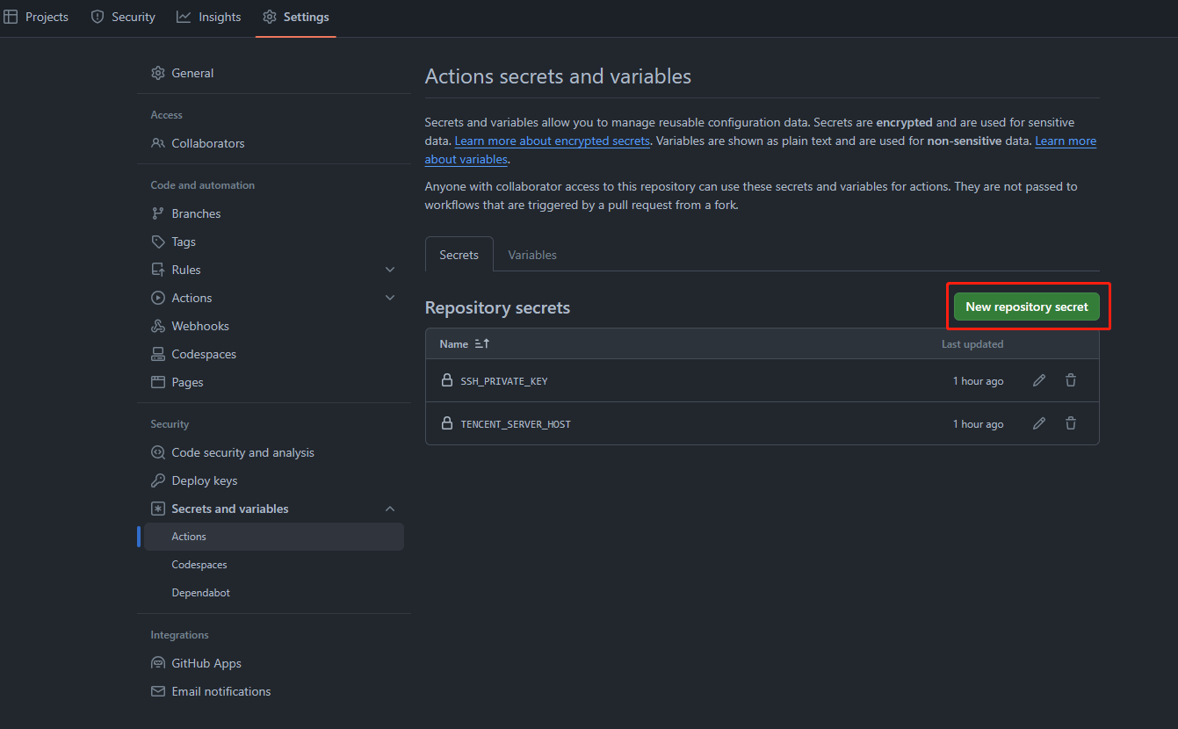The width and height of the screenshot is (1178, 729).
Task: Click the Webhooks icon
Action: pos(158,326)
